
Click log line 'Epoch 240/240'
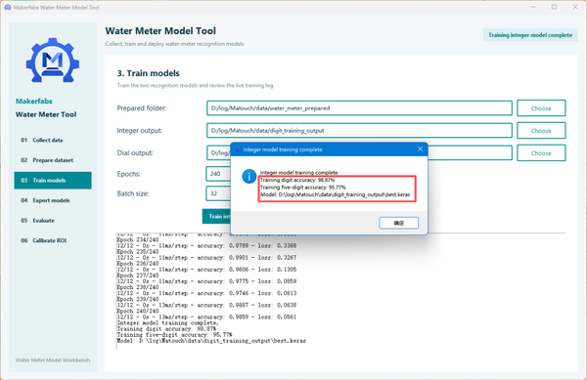coord(138,312)
